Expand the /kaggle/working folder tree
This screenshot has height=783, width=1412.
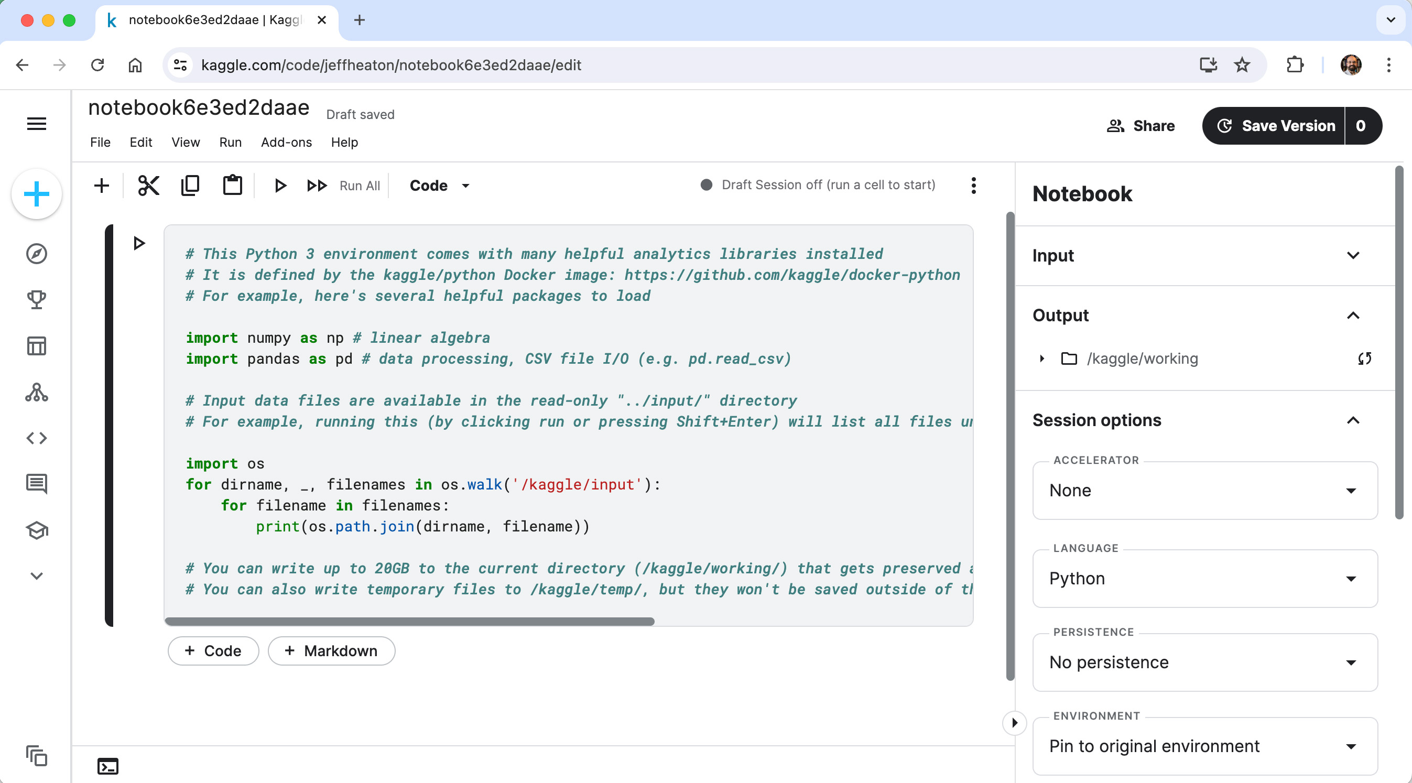[x=1041, y=359]
